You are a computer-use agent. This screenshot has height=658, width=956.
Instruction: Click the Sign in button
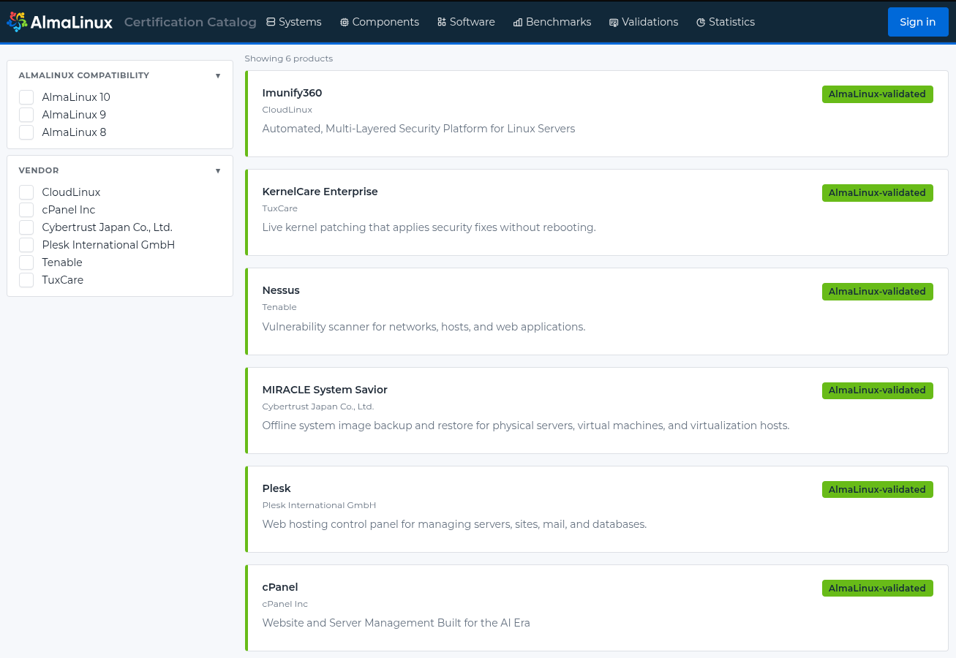pos(918,22)
